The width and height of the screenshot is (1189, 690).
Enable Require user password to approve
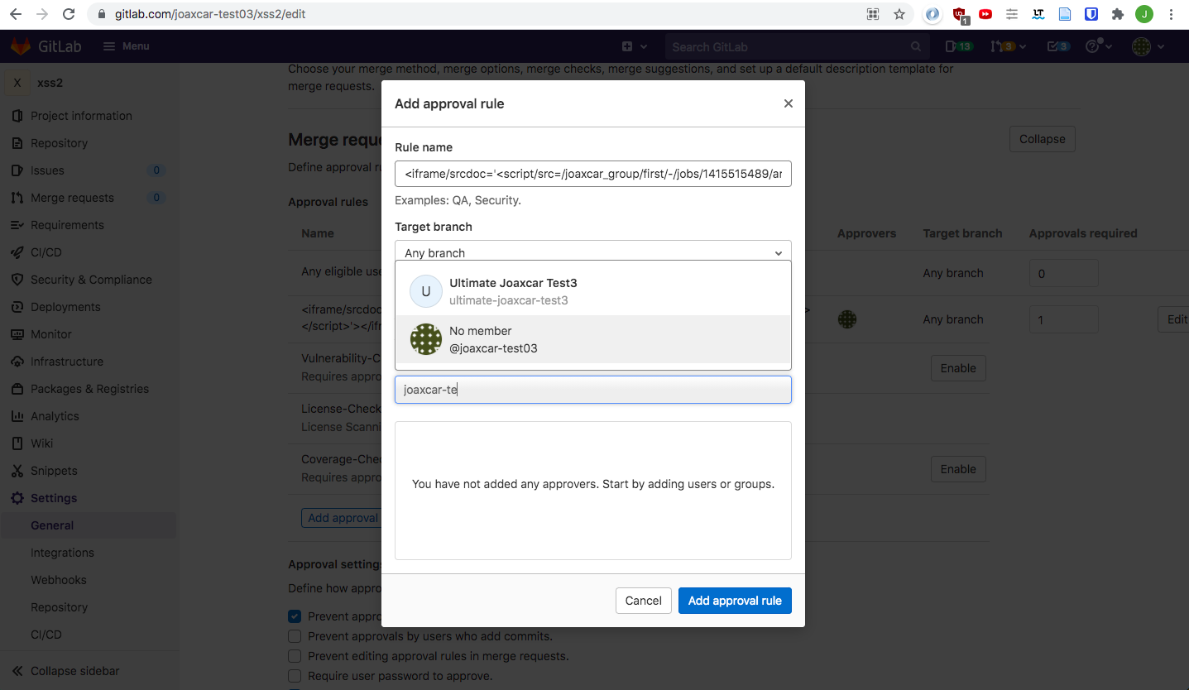pyautogui.click(x=295, y=676)
